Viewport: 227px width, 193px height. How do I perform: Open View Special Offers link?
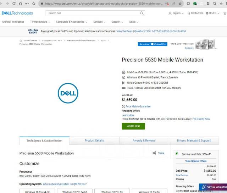pos(196,161)
